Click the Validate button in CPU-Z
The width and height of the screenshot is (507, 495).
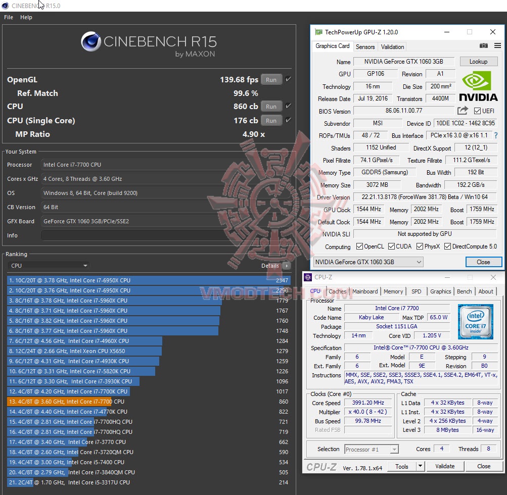[x=445, y=466]
